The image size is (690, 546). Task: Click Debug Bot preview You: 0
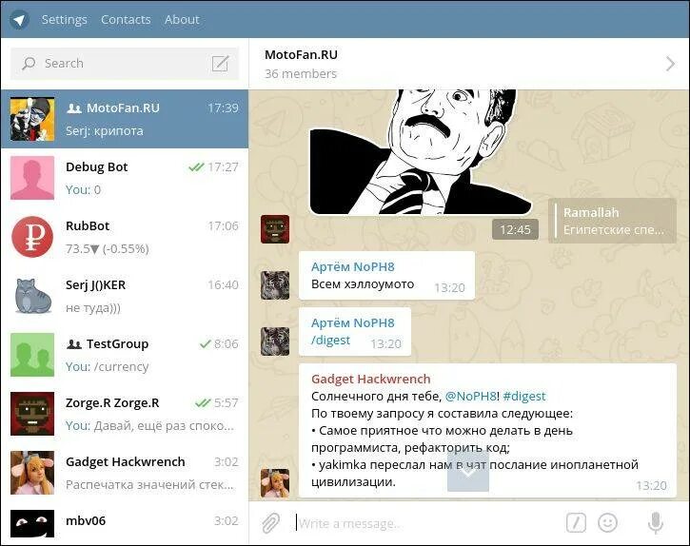83,189
